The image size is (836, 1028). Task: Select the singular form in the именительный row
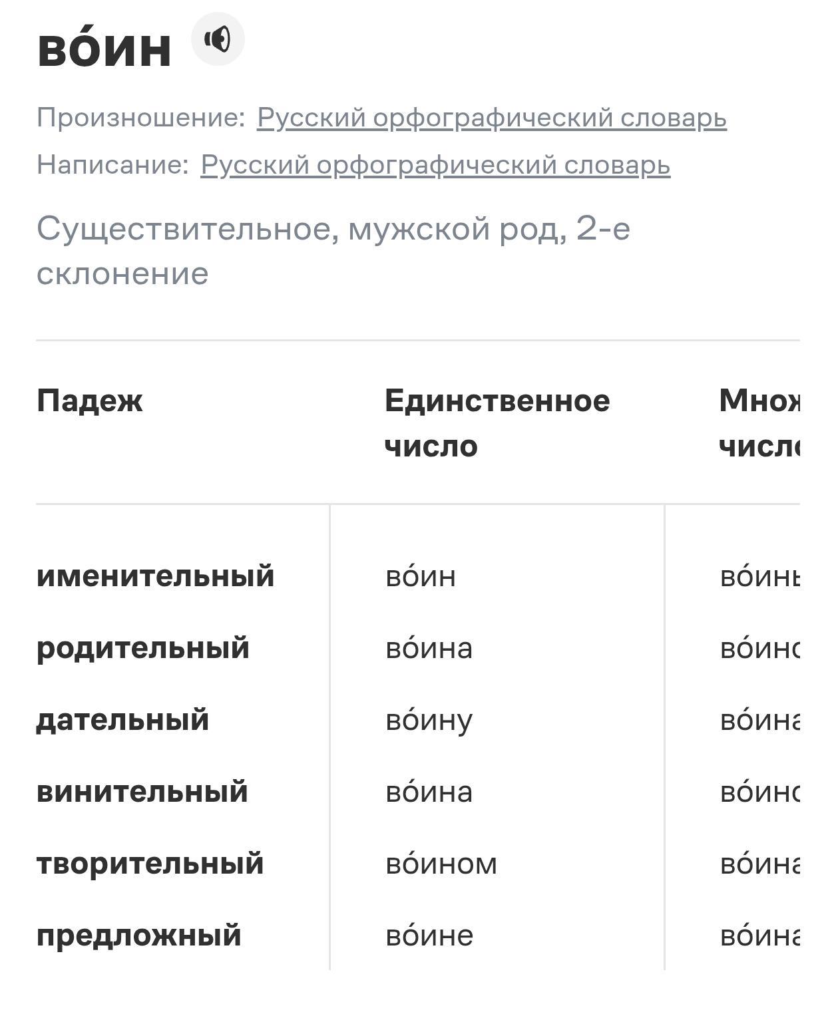tap(420, 576)
